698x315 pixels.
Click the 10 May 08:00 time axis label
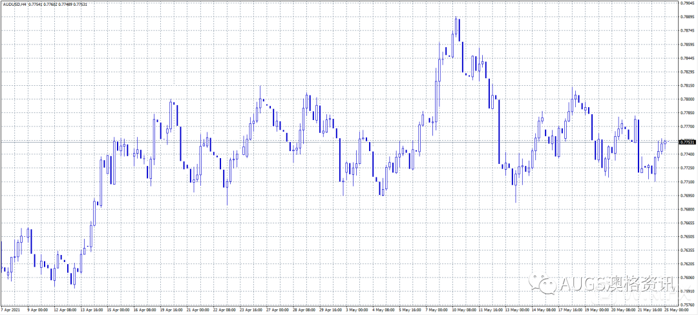tap(468, 309)
